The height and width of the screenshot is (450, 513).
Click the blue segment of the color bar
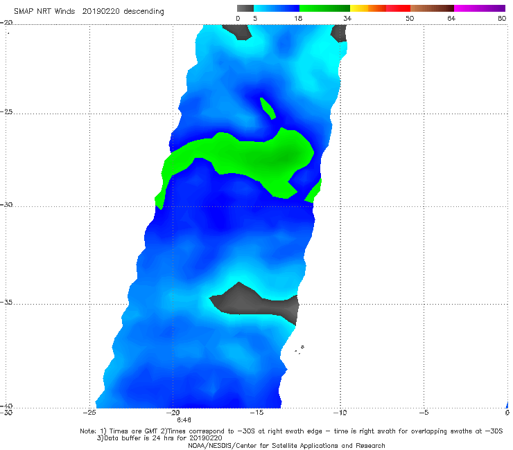(x=277, y=8)
